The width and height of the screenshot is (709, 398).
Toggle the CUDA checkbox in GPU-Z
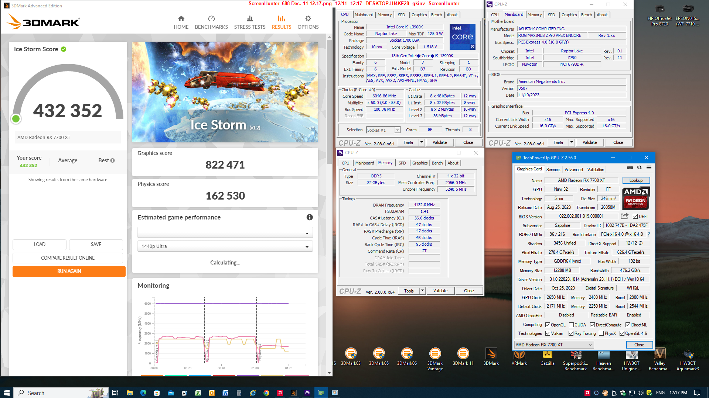coord(571,325)
